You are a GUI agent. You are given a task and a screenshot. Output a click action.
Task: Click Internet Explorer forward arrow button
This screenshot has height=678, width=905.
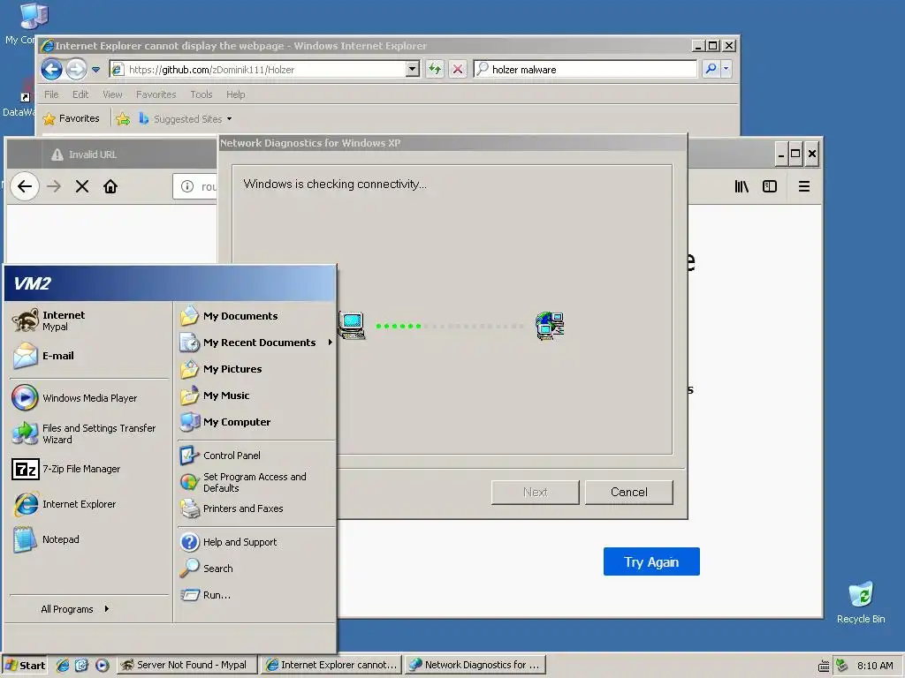tap(76, 70)
